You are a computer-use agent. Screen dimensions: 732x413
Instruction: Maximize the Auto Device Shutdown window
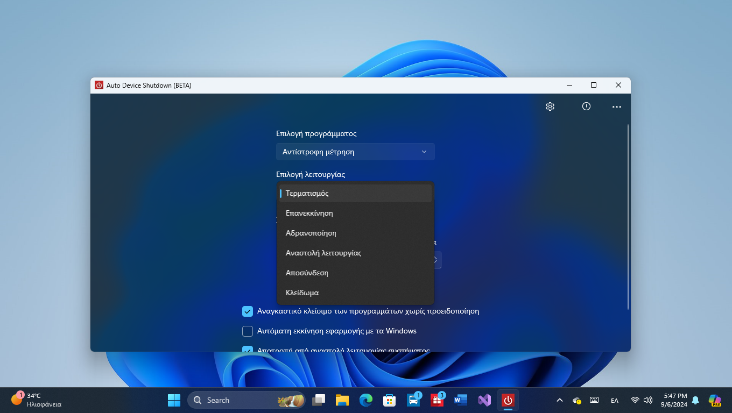click(594, 85)
